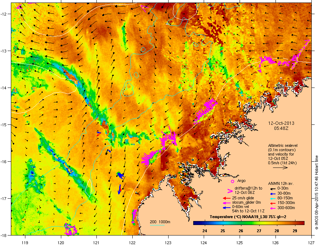
Task: Click the latitude axis label -13
Action: coord(4,51)
